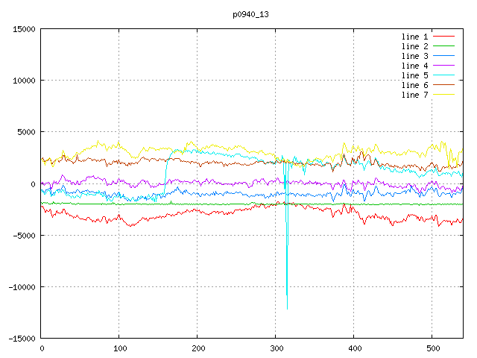Click the 'line 7' legend label
This screenshot has width=477, height=358.
[x=415, y=95]
